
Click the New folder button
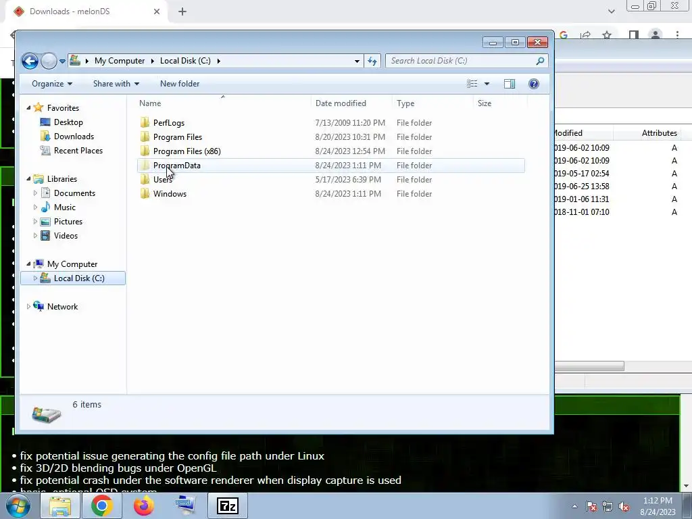(x=180, y=84)
